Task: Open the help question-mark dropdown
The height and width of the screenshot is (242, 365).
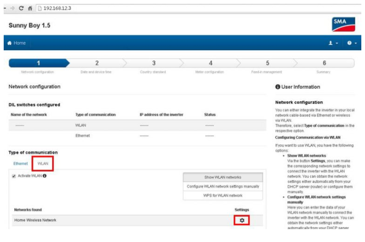Action: 352,43
